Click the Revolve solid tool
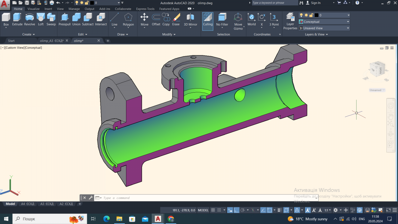This screenshot has width=398, height=224. [x=30, y=19]
